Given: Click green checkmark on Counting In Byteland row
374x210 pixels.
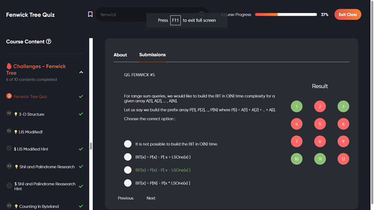Looking at the screenshot, I should tap(81, 206).
